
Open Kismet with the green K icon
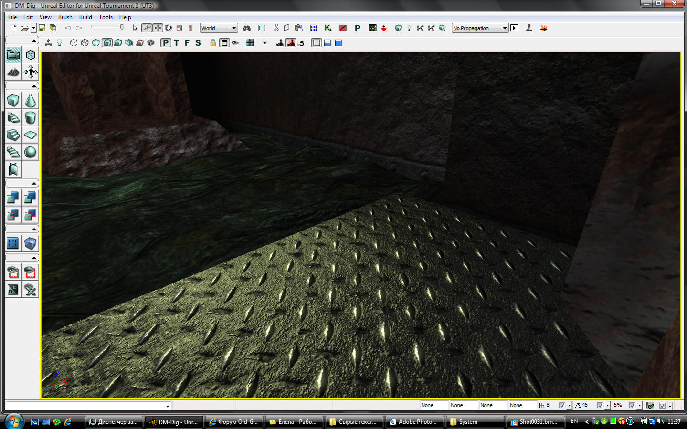point(328,28)
